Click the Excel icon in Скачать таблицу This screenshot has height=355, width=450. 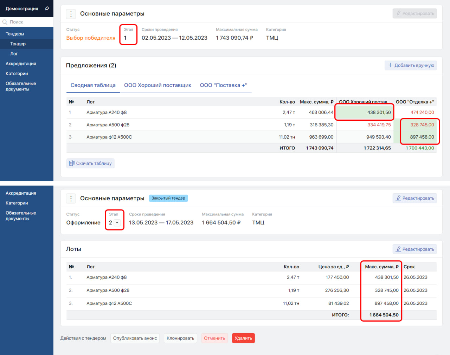[x=72, y=163]
